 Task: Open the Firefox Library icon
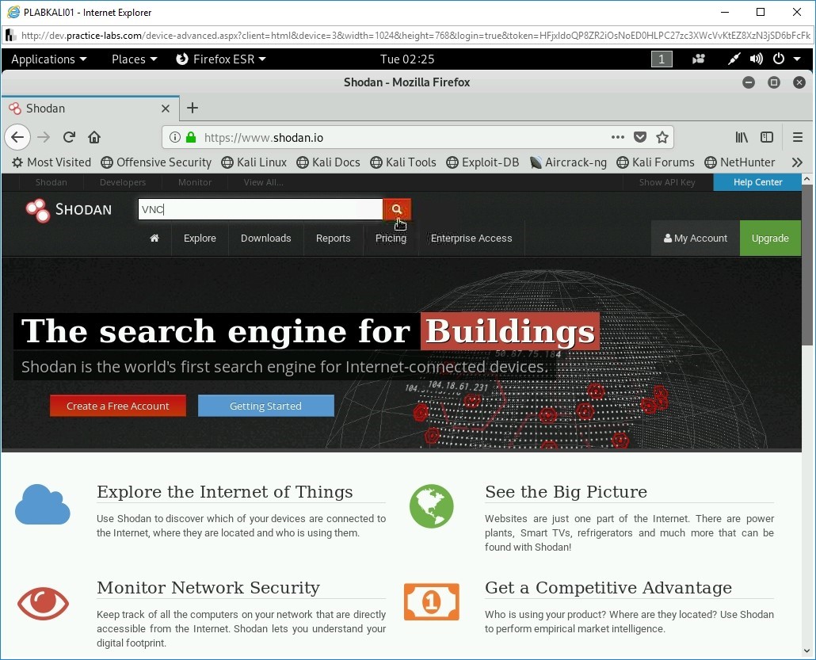[742, 136]
